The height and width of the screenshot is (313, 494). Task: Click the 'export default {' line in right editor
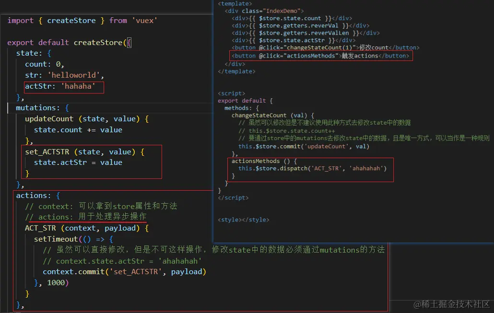245,101
